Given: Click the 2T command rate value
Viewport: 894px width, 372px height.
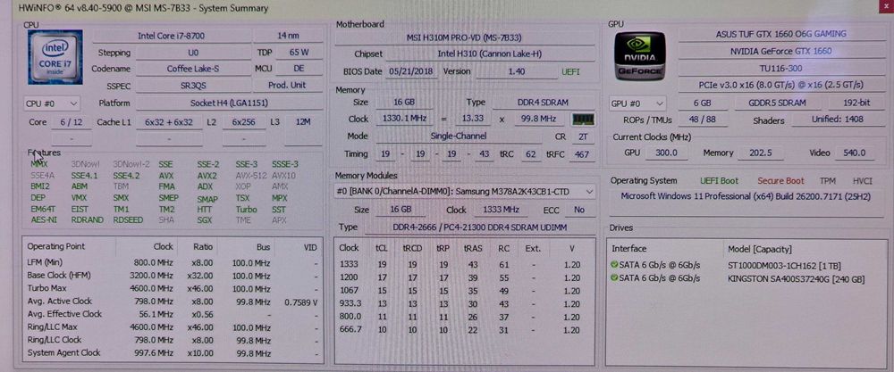Looking at the screenshot, I should point(582,136).
